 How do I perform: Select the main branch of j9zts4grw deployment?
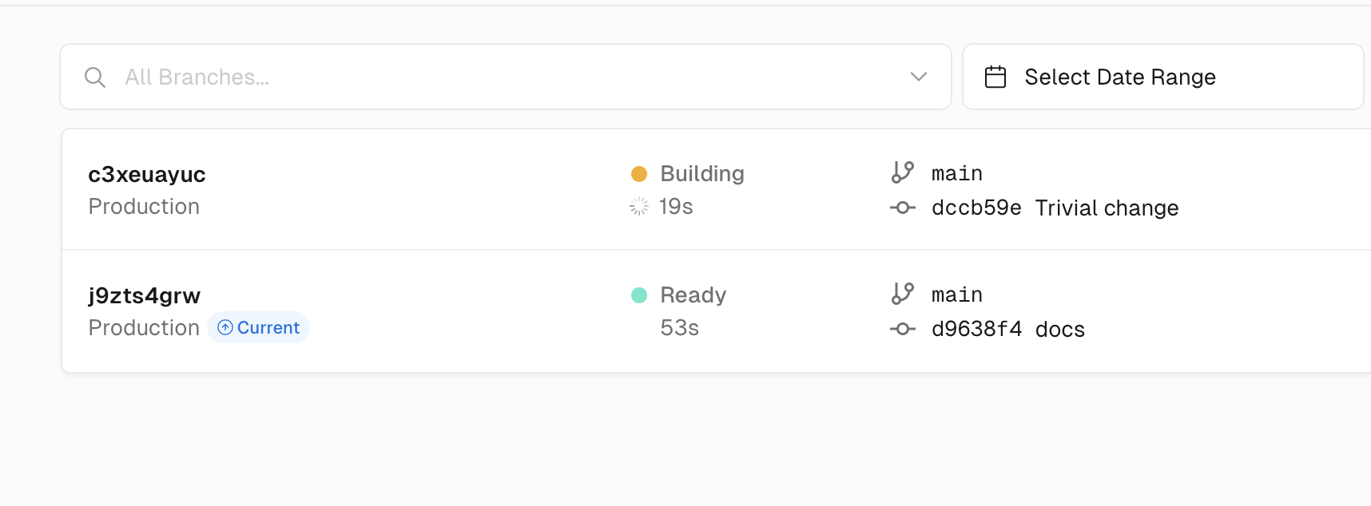[x=957, y=295]
